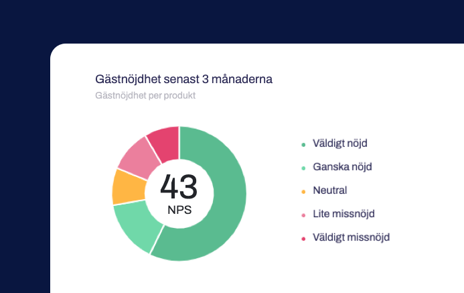This screenshot has width=464, height=293.
Task: Toggle the Neutral legend label
Action: [330, 190]
